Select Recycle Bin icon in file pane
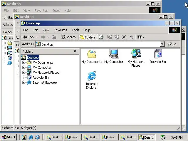188x141 pixels. tap(158, 56)
